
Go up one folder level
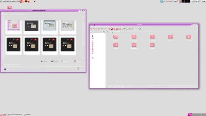[109, 29]
